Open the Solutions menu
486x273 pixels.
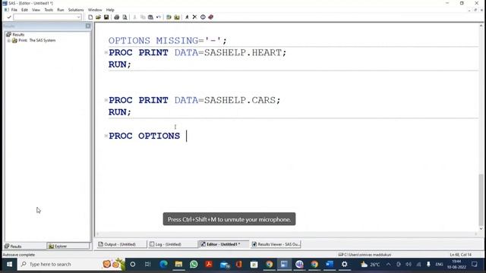(x=76, y=10)
